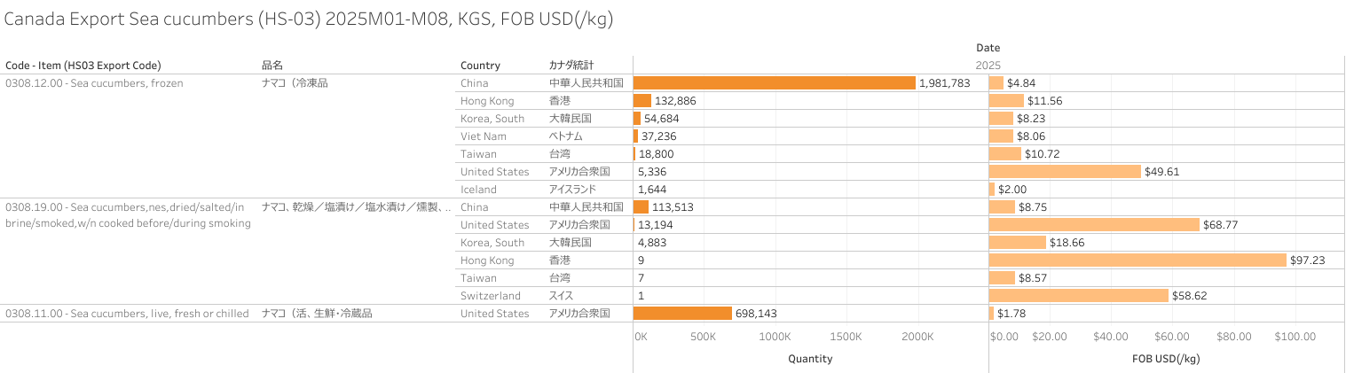Click the $58.62 Switzerland price bar
Screen dimensions: 1346x373
[x=1078, y=295]
